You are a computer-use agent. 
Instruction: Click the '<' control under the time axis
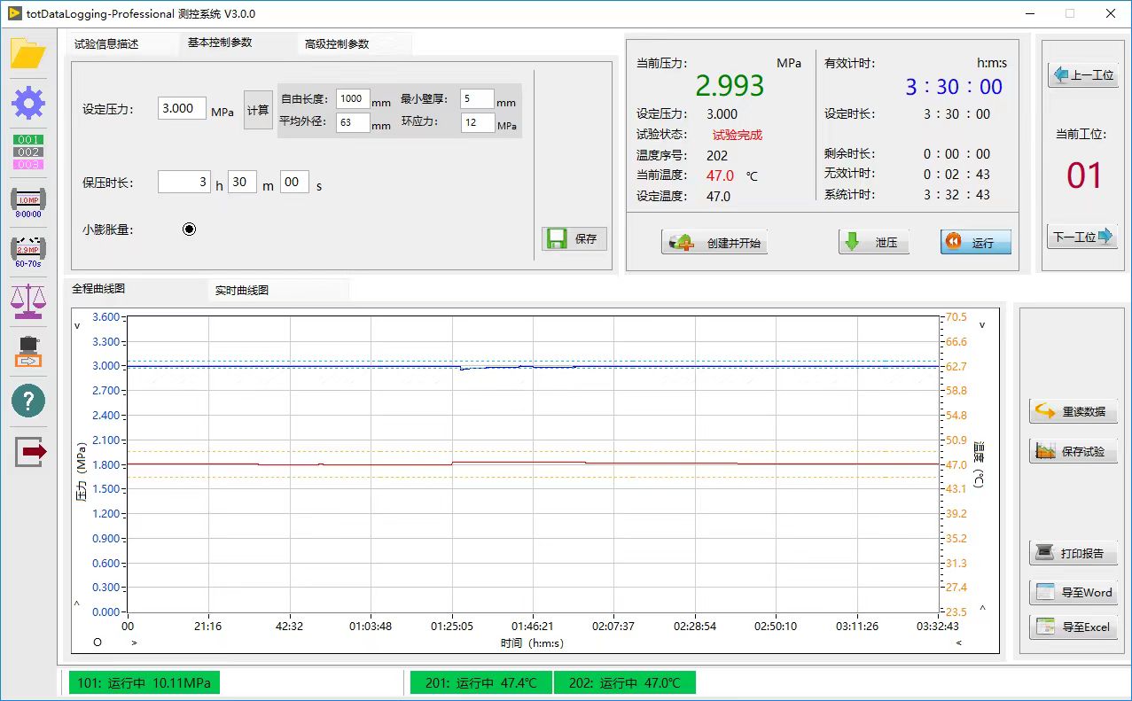[958, 643]
